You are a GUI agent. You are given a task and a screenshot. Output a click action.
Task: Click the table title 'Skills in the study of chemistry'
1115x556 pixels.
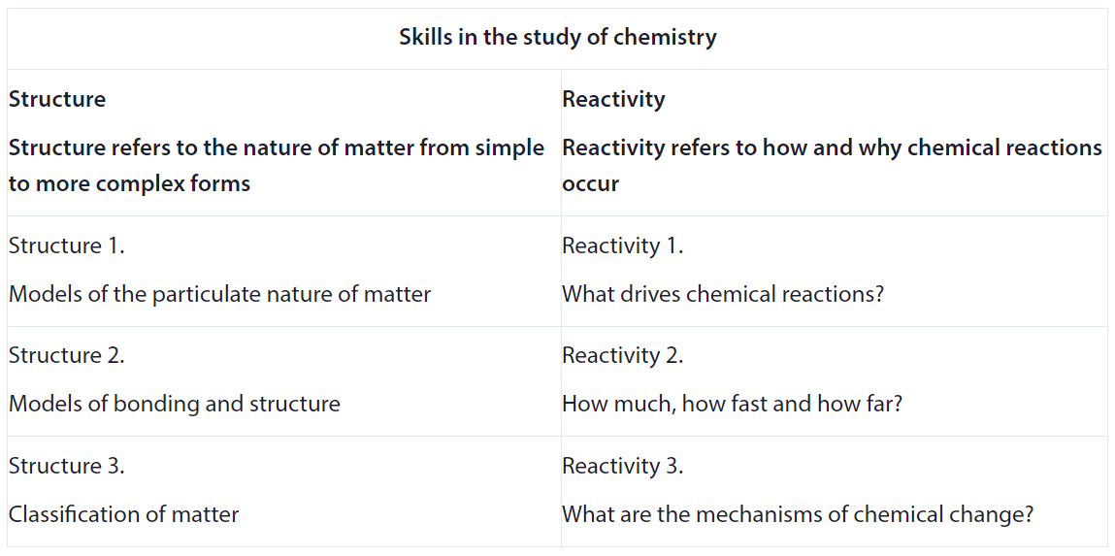[557, 38]
